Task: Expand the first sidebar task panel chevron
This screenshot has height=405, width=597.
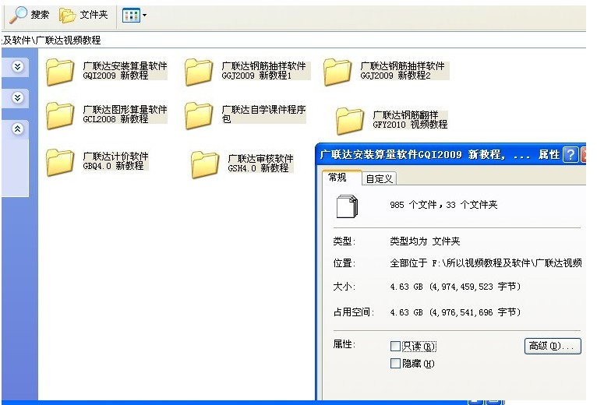Action: click(17, 67)
